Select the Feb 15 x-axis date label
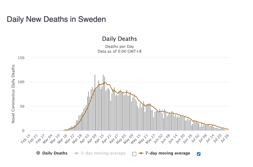 [x=26, y=139]
